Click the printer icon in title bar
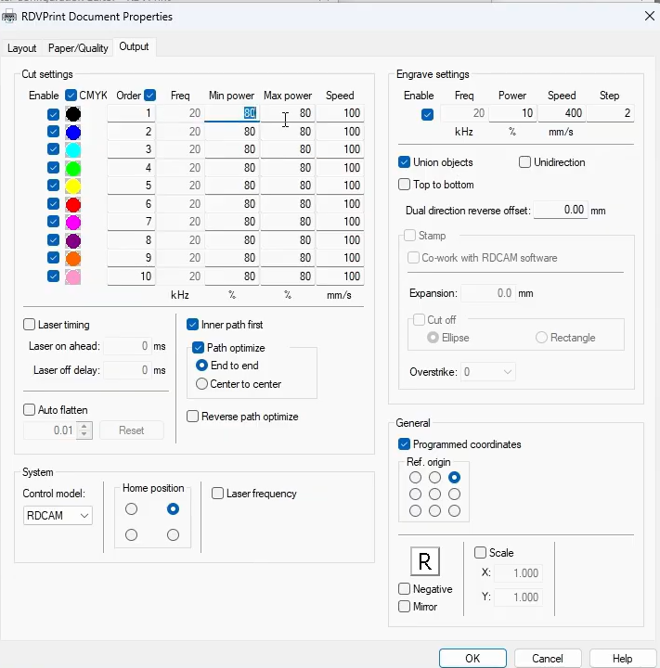Screen dimensions: 660x668 pyautogui.click(x=10, y=16)
